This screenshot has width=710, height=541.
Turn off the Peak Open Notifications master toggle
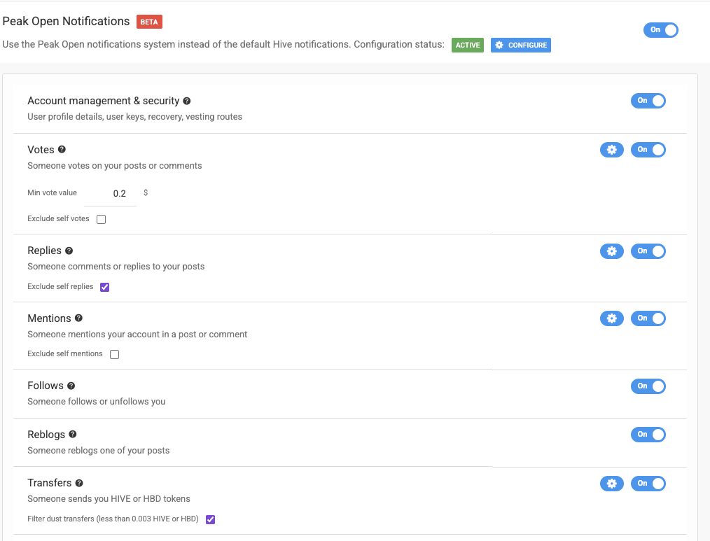tap(660, 30)
